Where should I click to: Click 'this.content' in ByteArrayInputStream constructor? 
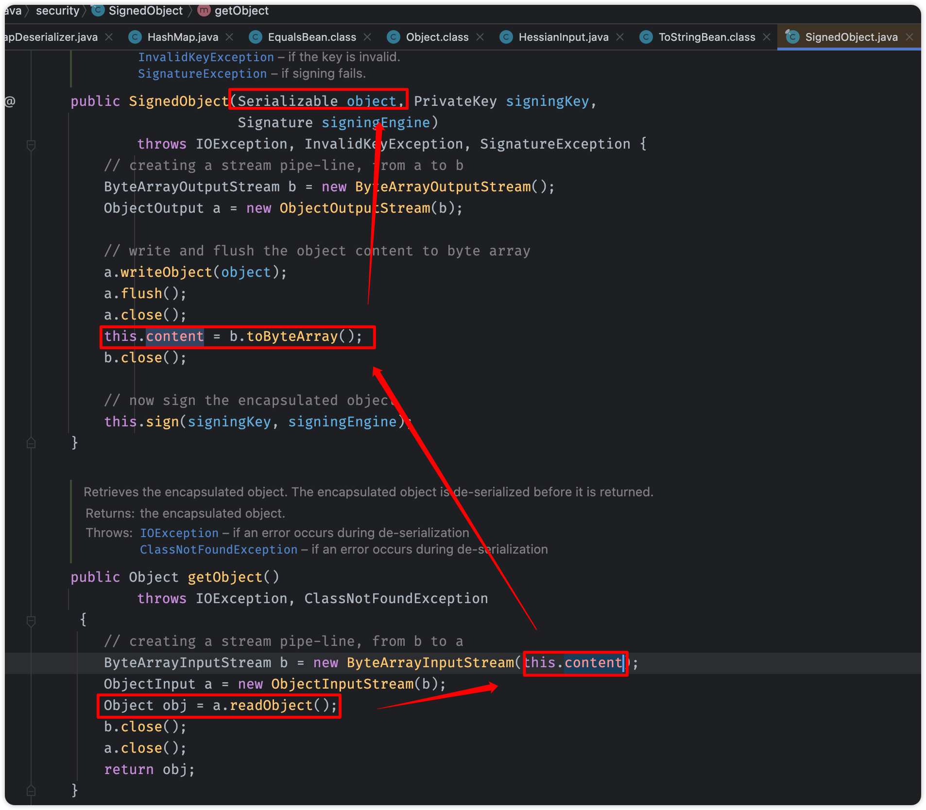(x=573, y=662)
